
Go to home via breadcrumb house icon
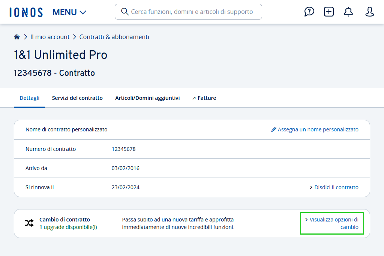tap(16, 37)
